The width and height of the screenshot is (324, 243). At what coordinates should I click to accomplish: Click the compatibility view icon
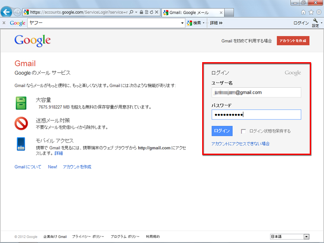(x=146, y=12)
